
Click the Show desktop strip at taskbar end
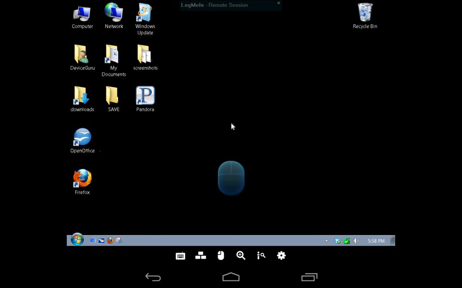tap(393, 240)
